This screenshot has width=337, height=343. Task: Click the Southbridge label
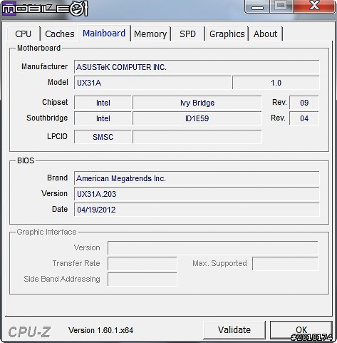(47, 118)
